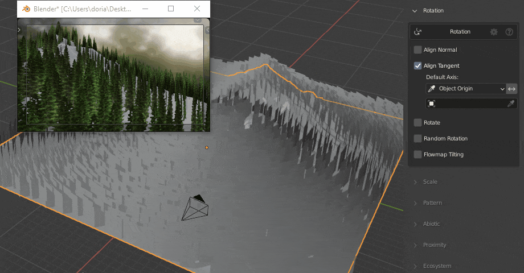Open the Object Origin default axis dropdown
Screen dimensions: 524x273
pos(466,89)
